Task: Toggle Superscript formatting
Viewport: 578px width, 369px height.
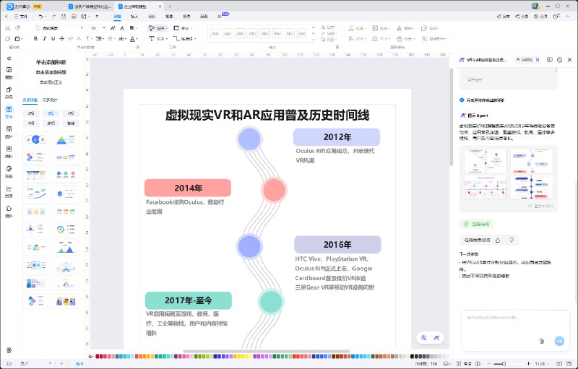Action: 70,39
